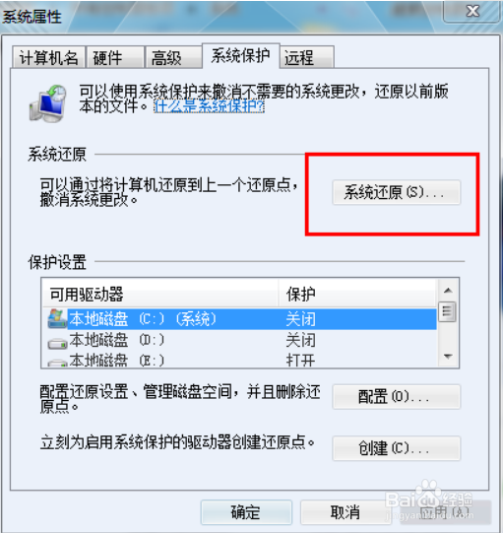Switch to the 计算机名 tab
Image resolution: width=503 pixels, height=533 pixels.
click(x=48, y=57)
